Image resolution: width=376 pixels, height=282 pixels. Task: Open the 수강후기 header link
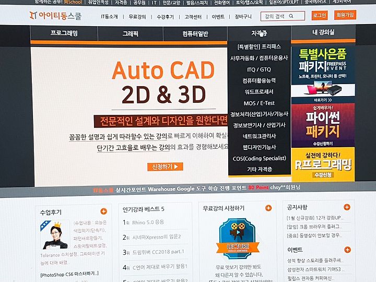tap(165, 17)
